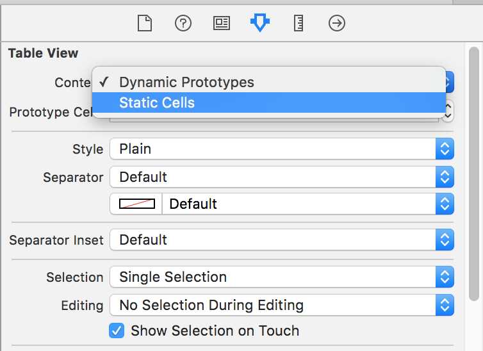483x351 pixels.
Task: Open the Identity inspector
Action: pos(222,23)
